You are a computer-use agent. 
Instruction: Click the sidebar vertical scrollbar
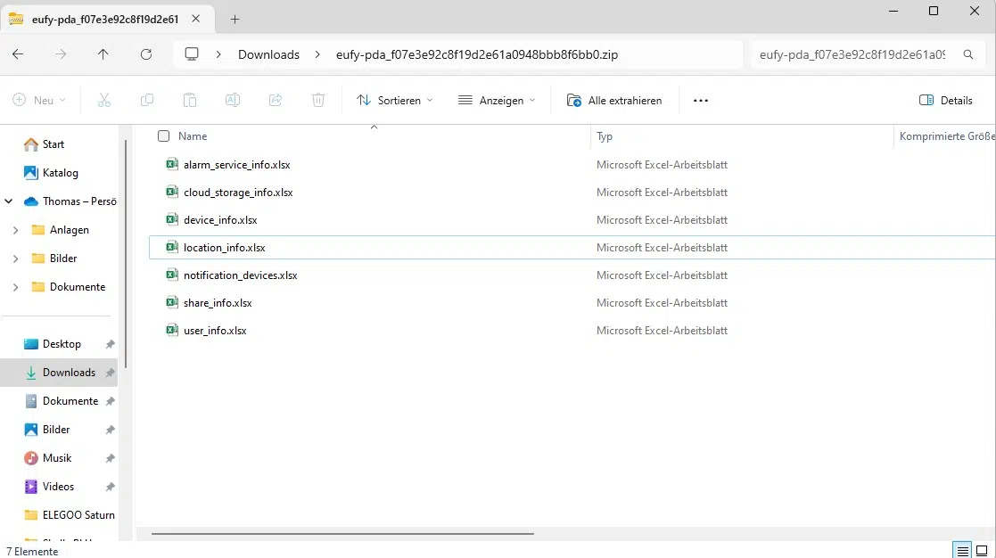pyautogui.click(x=125, y=252)
